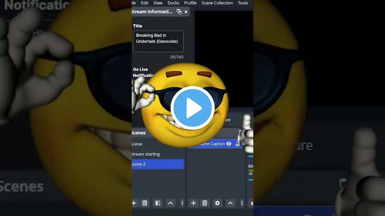Viewport: 385px width, 216px height.
Task: Open the Docks menu
Action: click(173, 3)
